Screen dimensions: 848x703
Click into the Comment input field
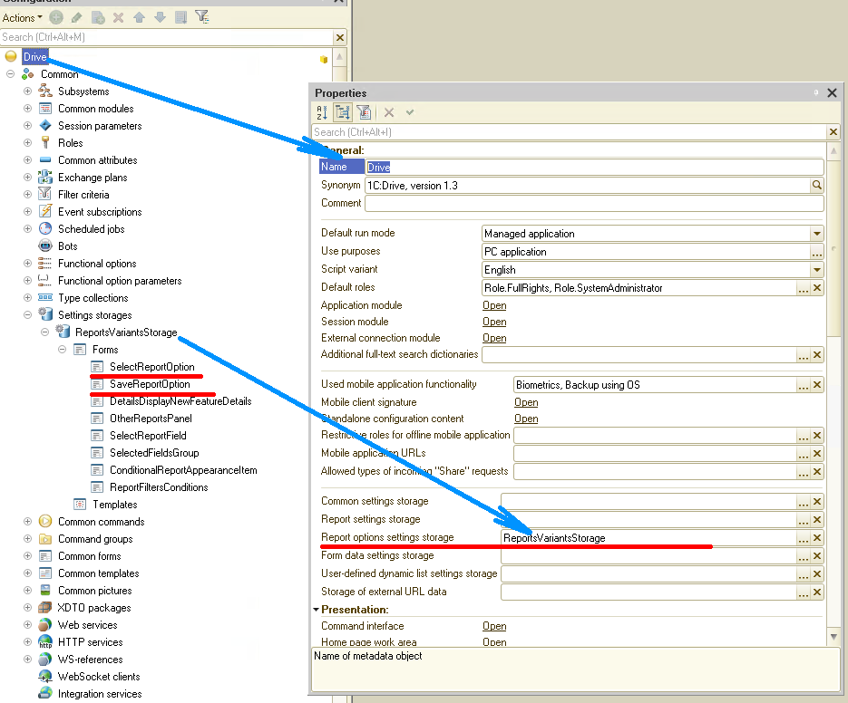click(593, 203)
